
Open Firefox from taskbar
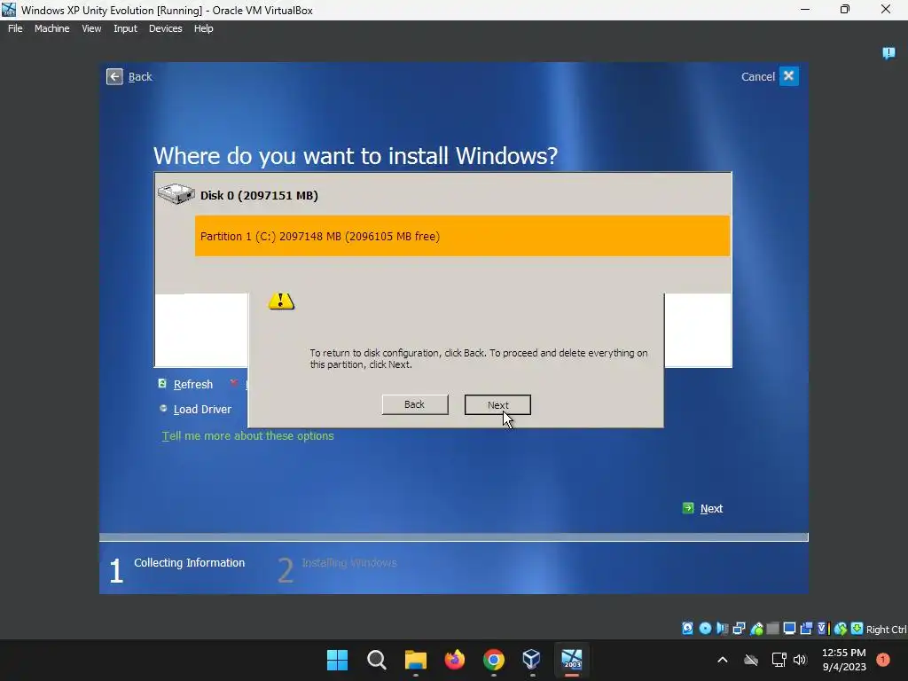[455, 660]
